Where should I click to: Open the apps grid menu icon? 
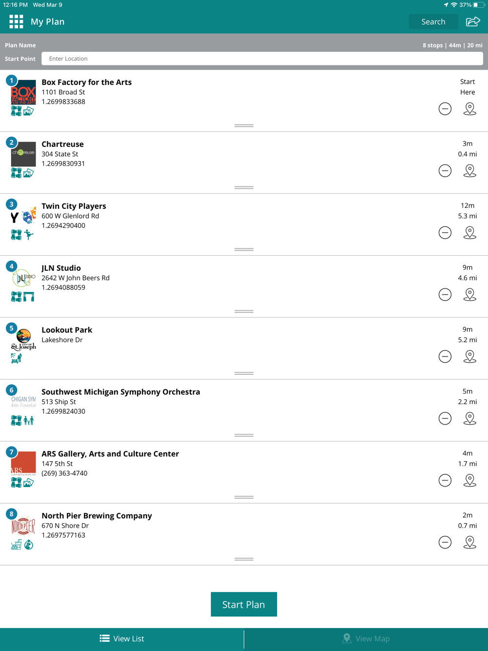(16, 21)
